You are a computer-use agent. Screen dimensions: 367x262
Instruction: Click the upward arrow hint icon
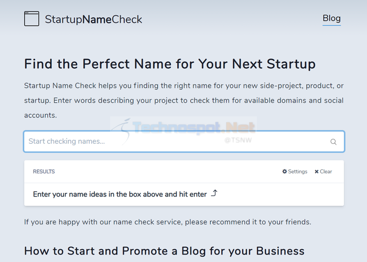214,193
